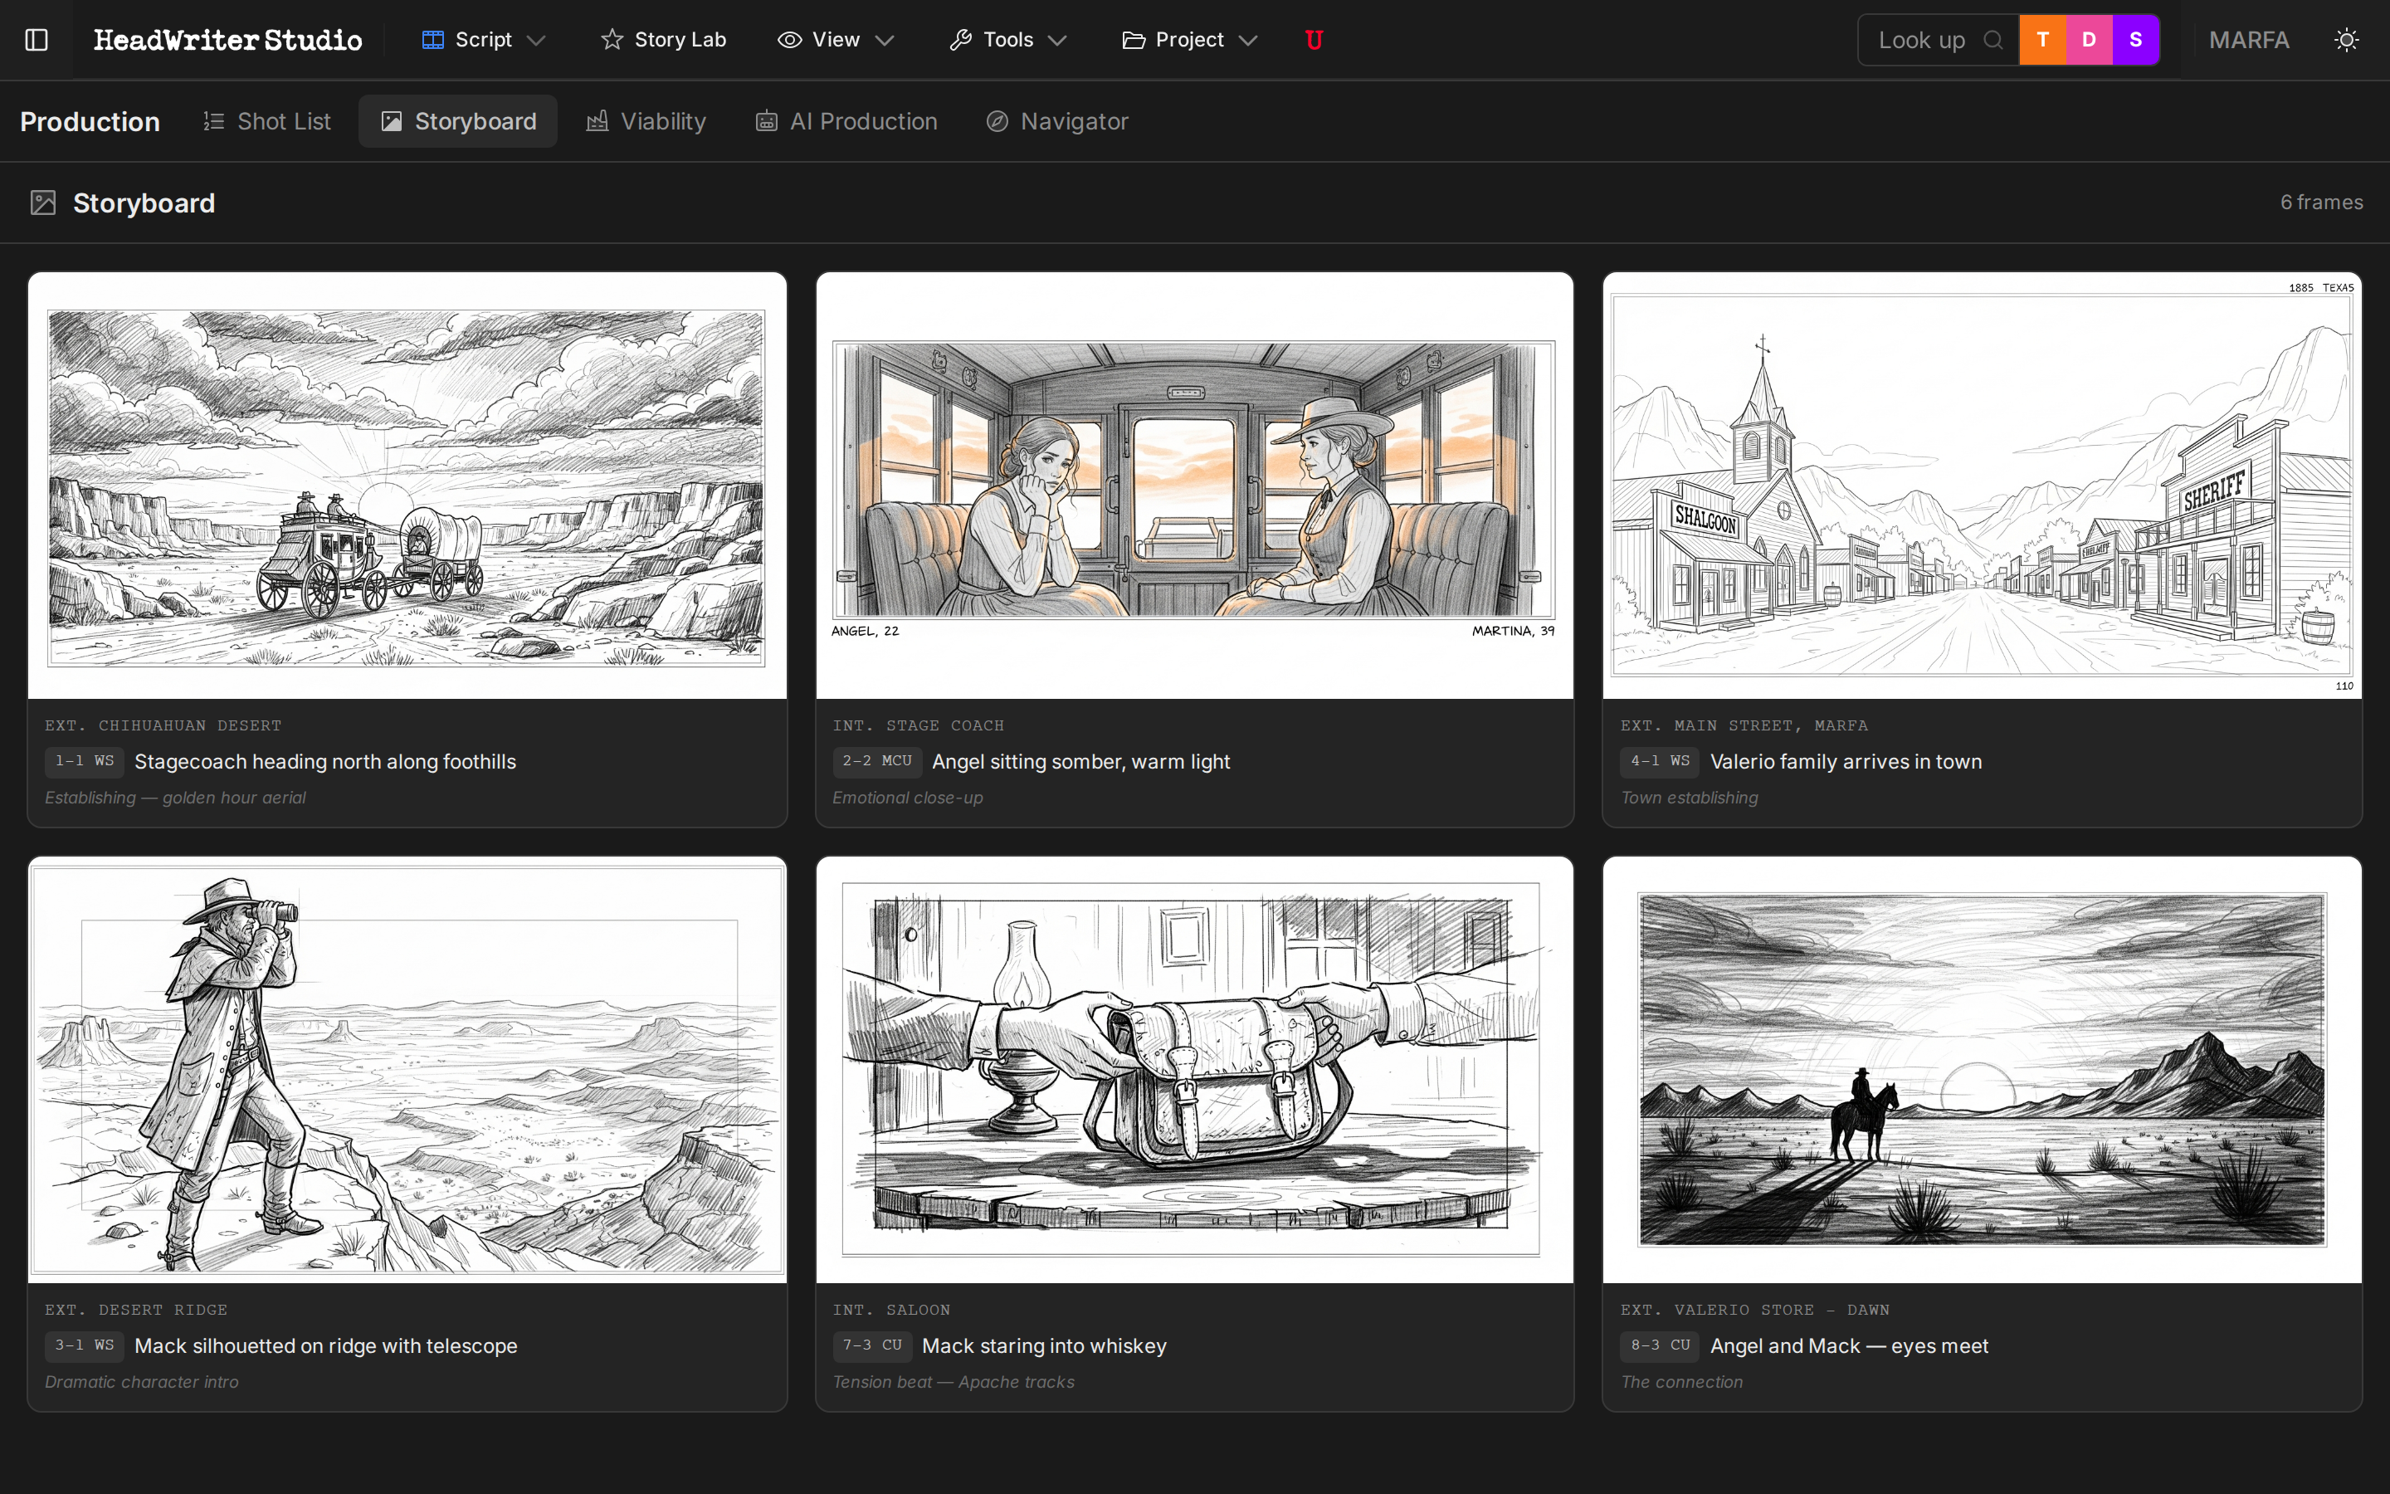2390x1494 pixels.
Task: Click the purple S mode swatch
Action: [2135, 40]
